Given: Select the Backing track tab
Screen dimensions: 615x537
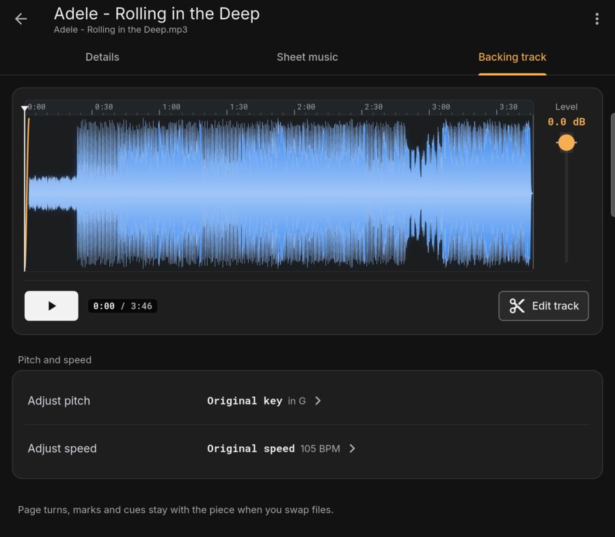Looking at the screenshot, I should (512, 57).
